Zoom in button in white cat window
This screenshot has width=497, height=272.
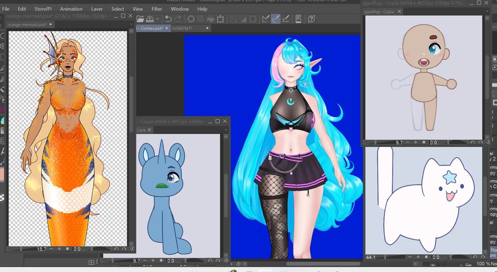[x=418, y=257]
